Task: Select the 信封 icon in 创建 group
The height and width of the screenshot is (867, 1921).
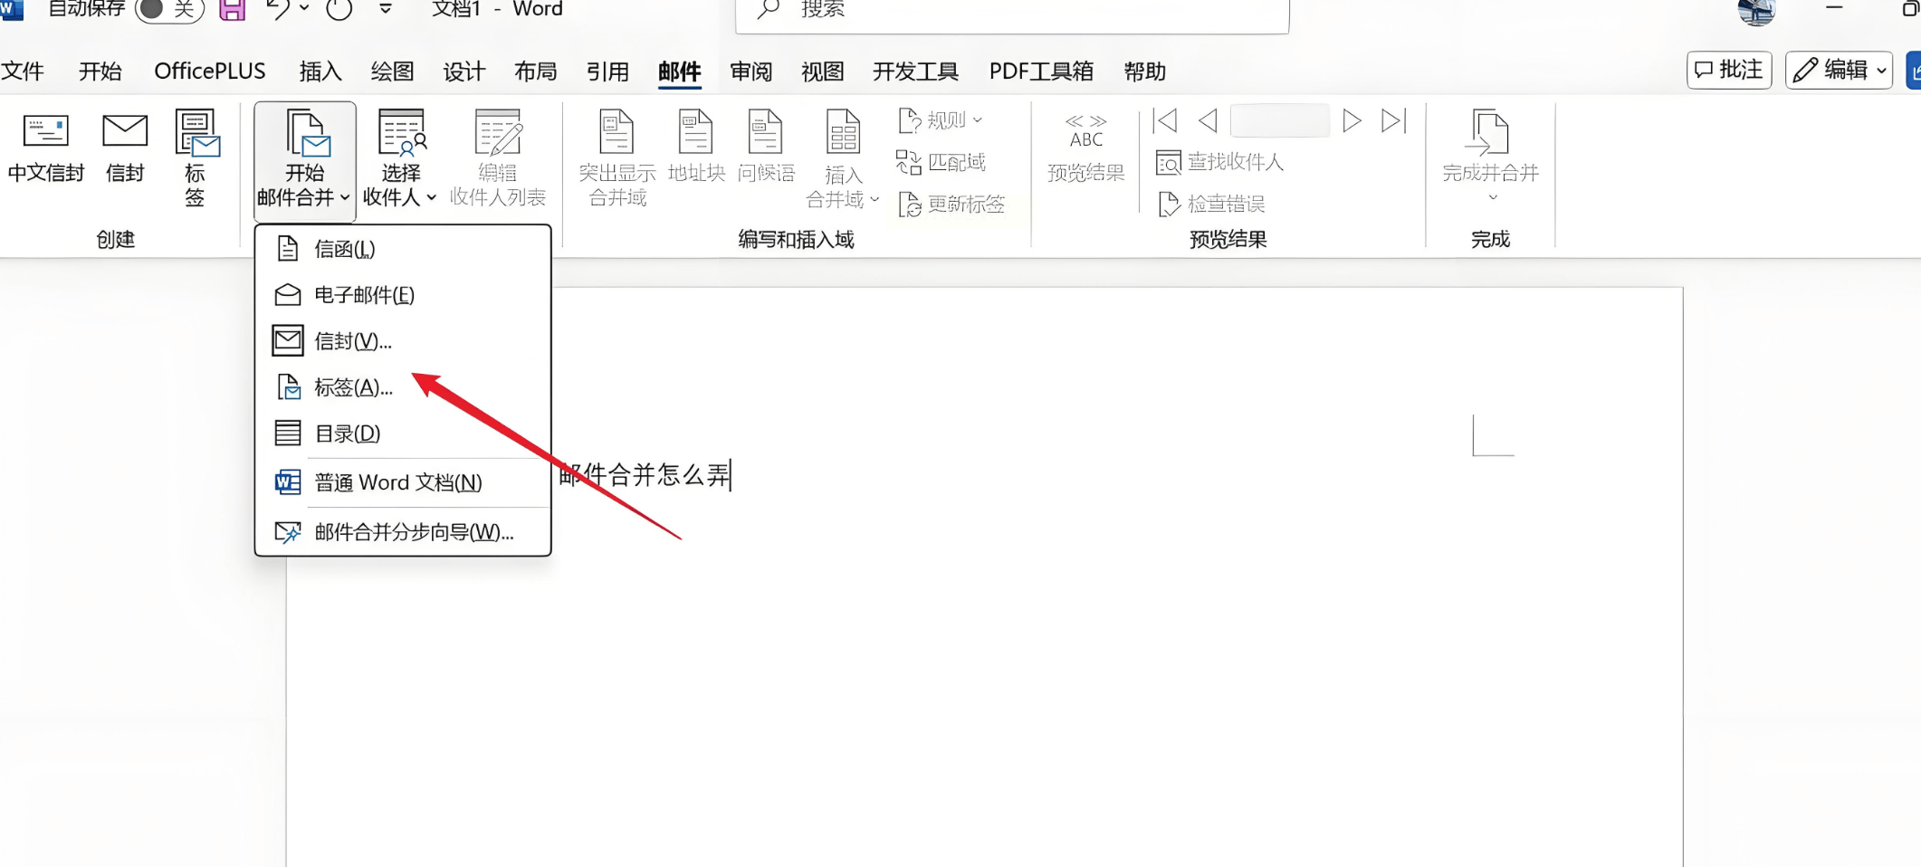Action: point(125,156)
